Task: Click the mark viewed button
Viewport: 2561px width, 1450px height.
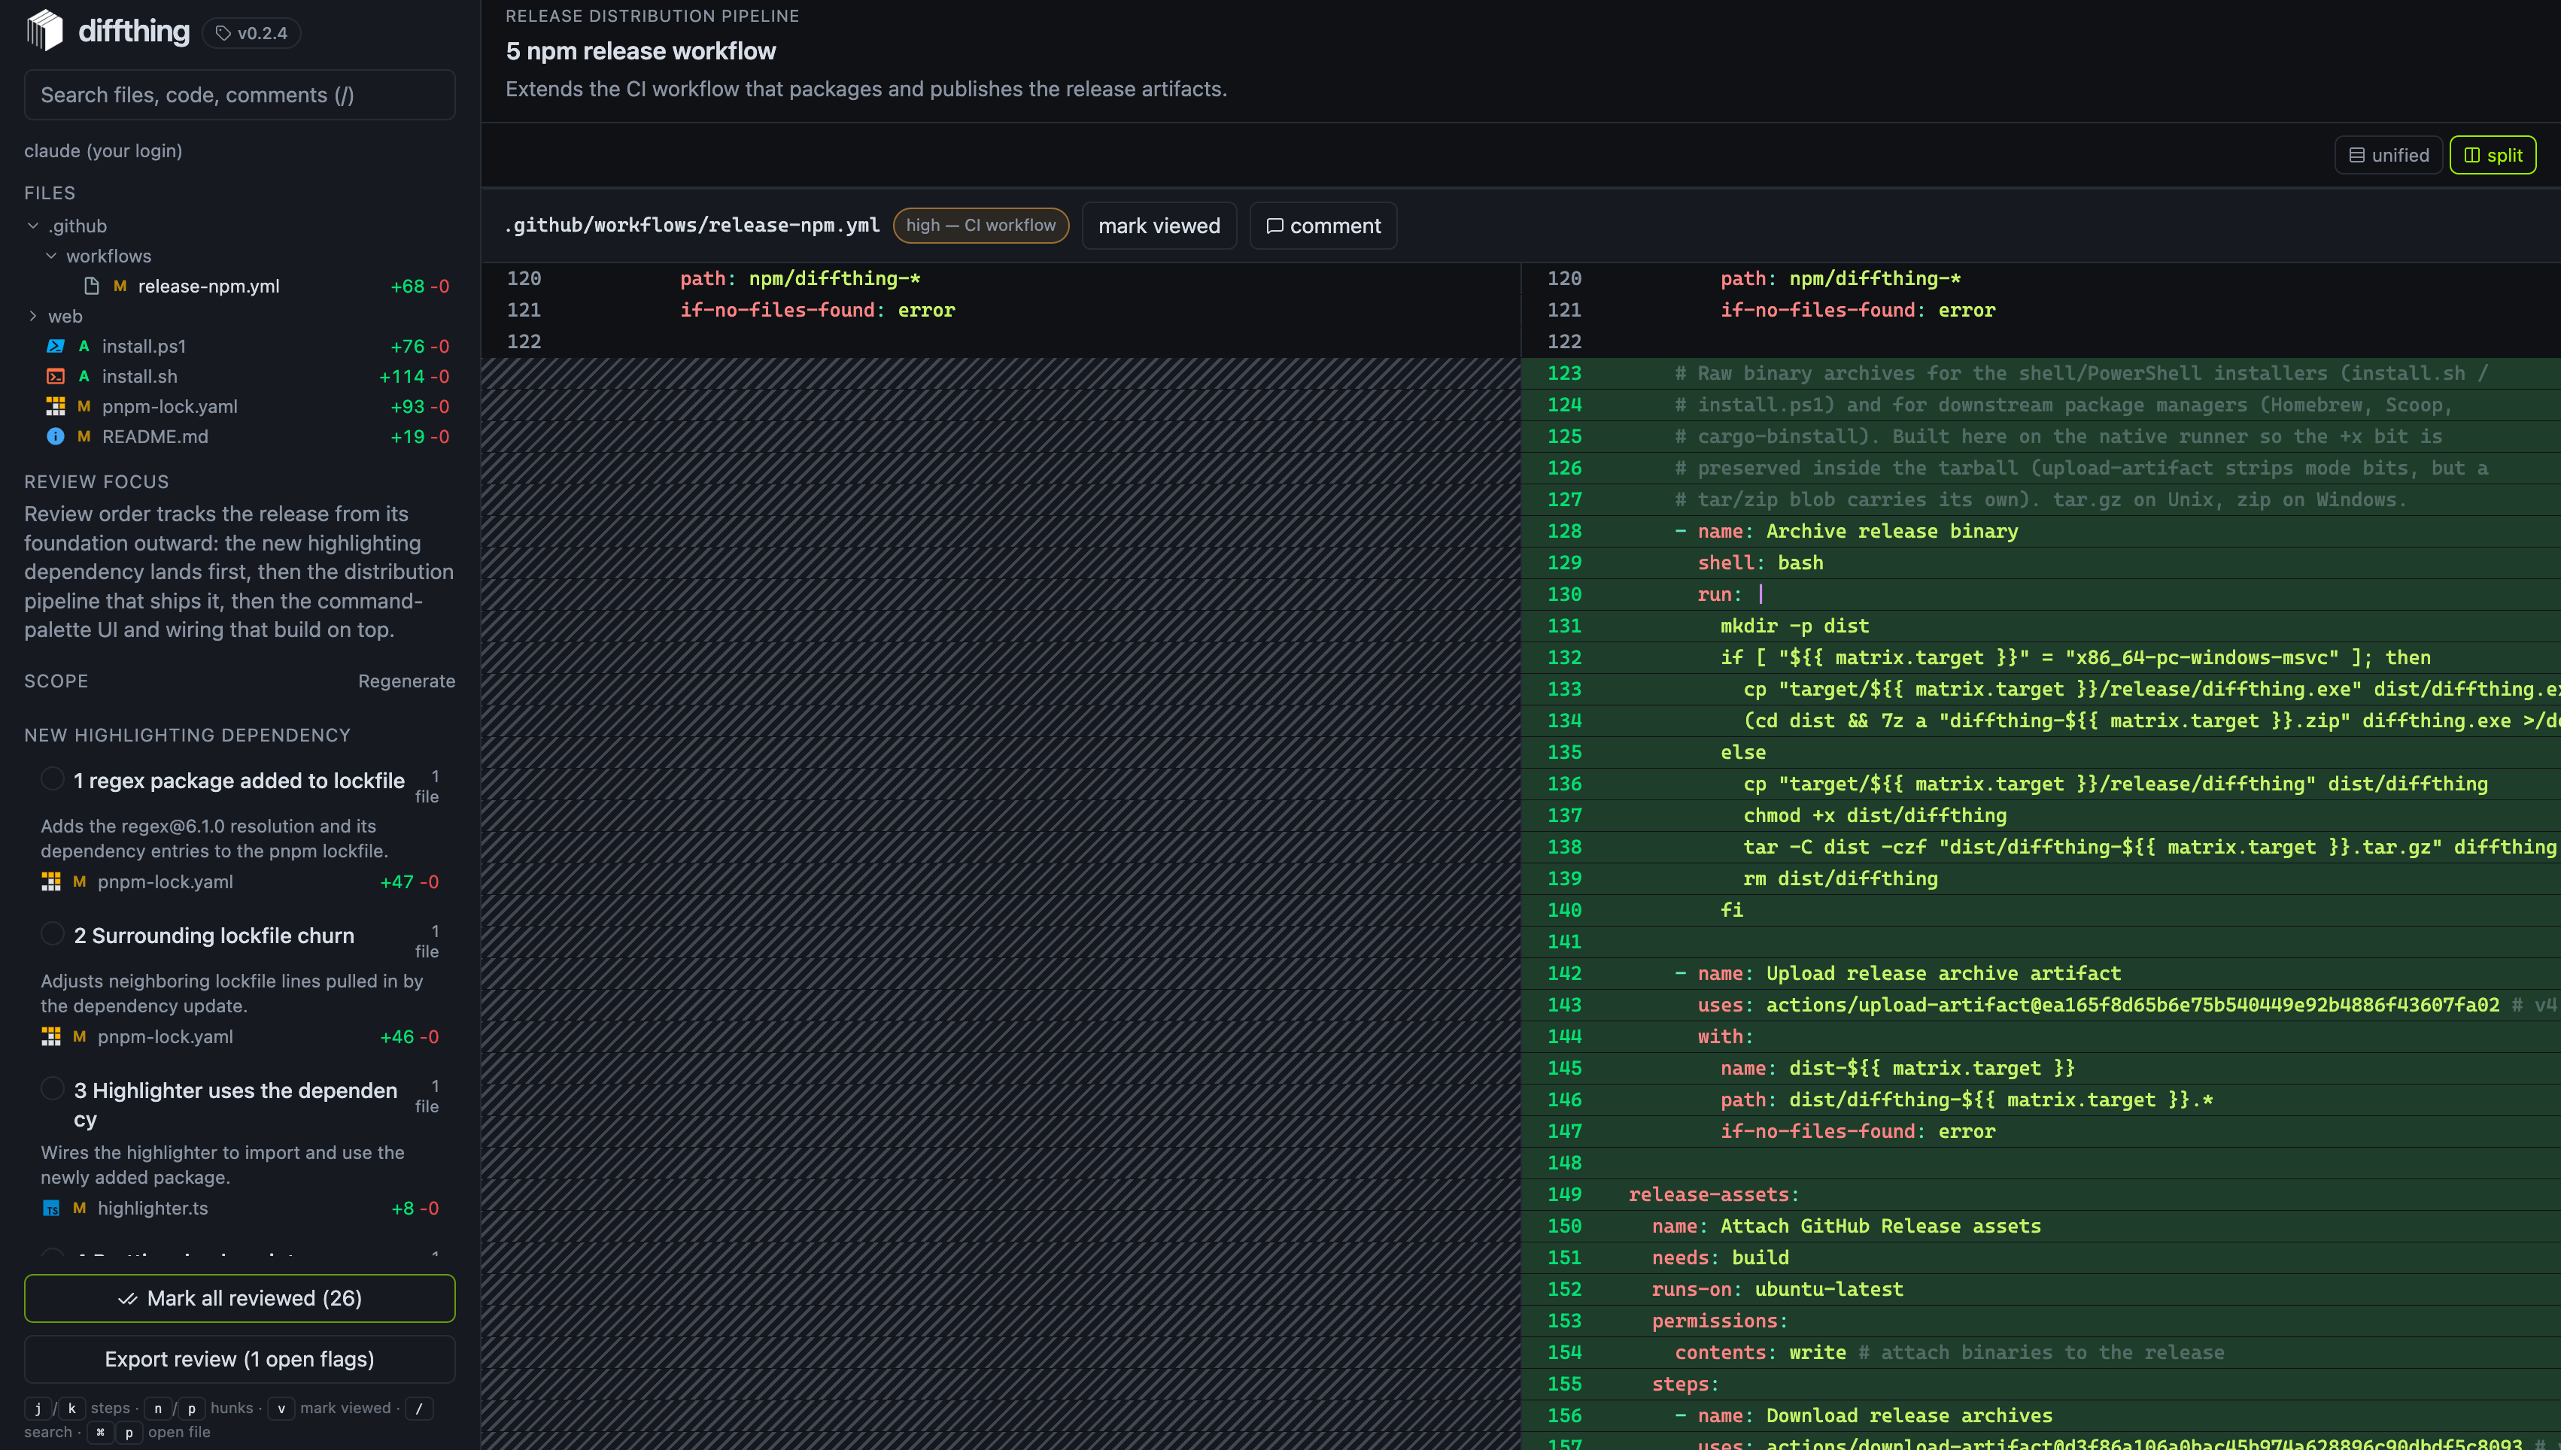Action: (1159, 226)
